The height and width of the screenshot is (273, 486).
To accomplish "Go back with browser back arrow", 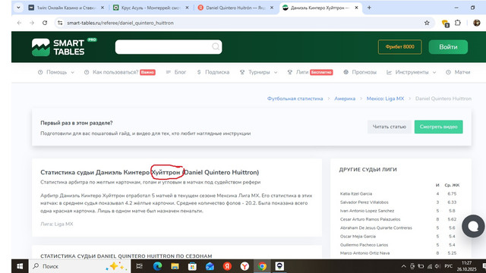I will tap(19, 23).
